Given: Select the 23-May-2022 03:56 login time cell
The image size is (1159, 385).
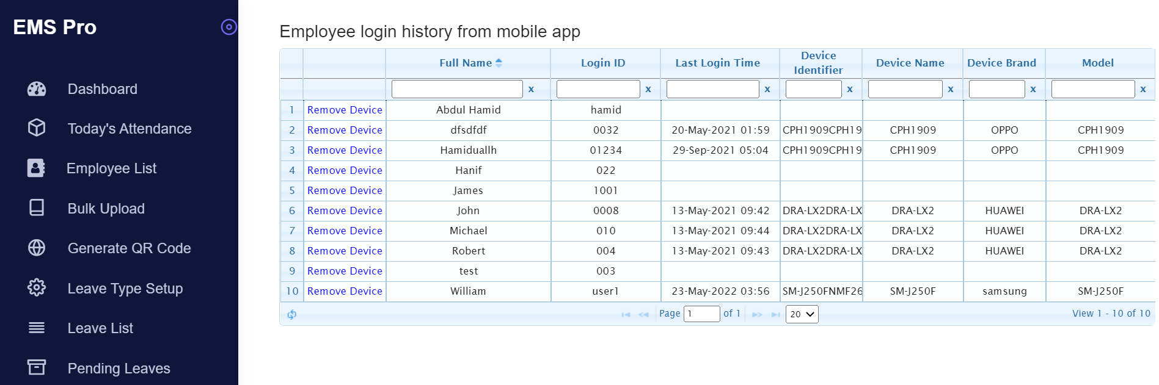Looking at the screenshot, I should [720, 292].
